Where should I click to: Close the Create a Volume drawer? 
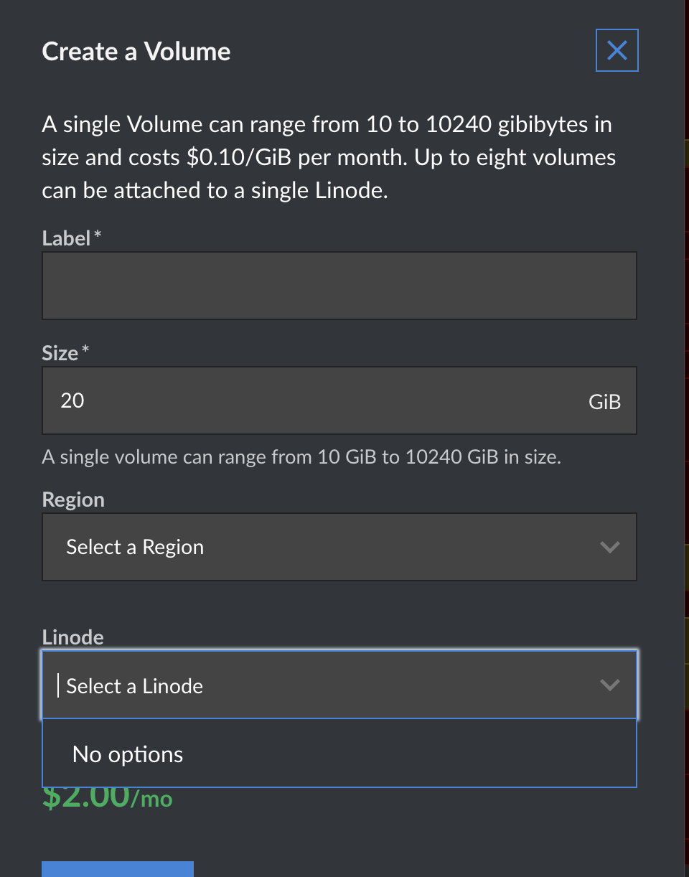click(x=617, y=50)
